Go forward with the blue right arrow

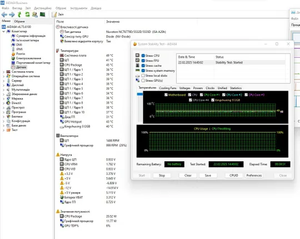[x=12, y=14]
